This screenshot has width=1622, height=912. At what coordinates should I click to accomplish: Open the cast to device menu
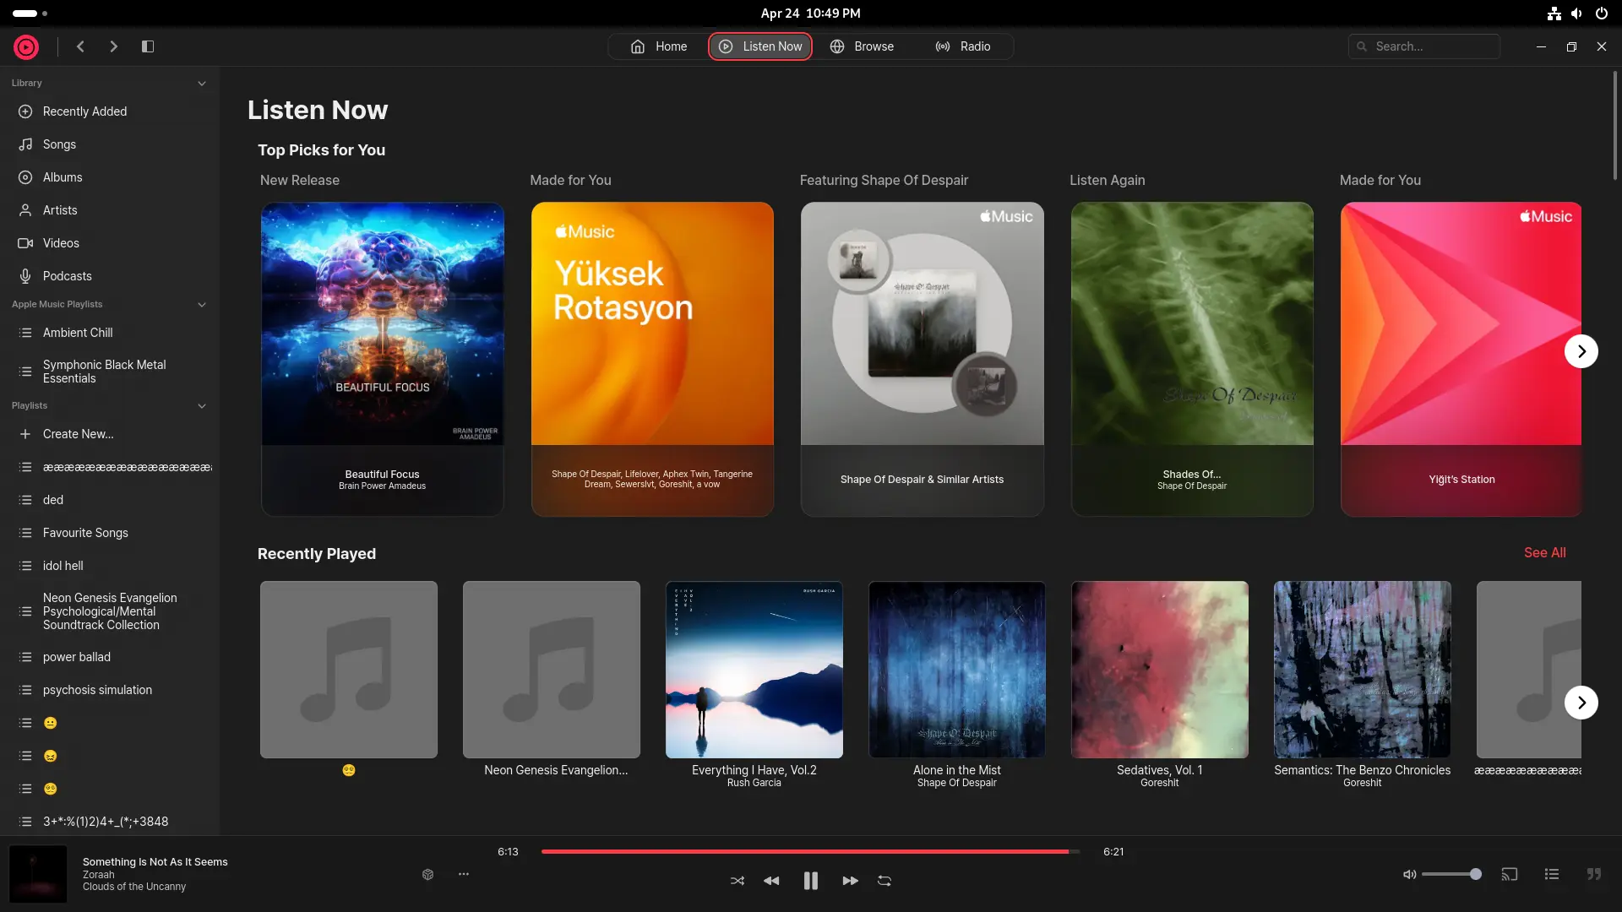pyautogui.click(x=1510, y=874)
